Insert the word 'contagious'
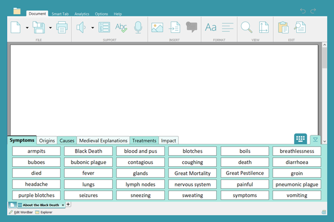This screenshot has height=222, width=334. point(140,162)
